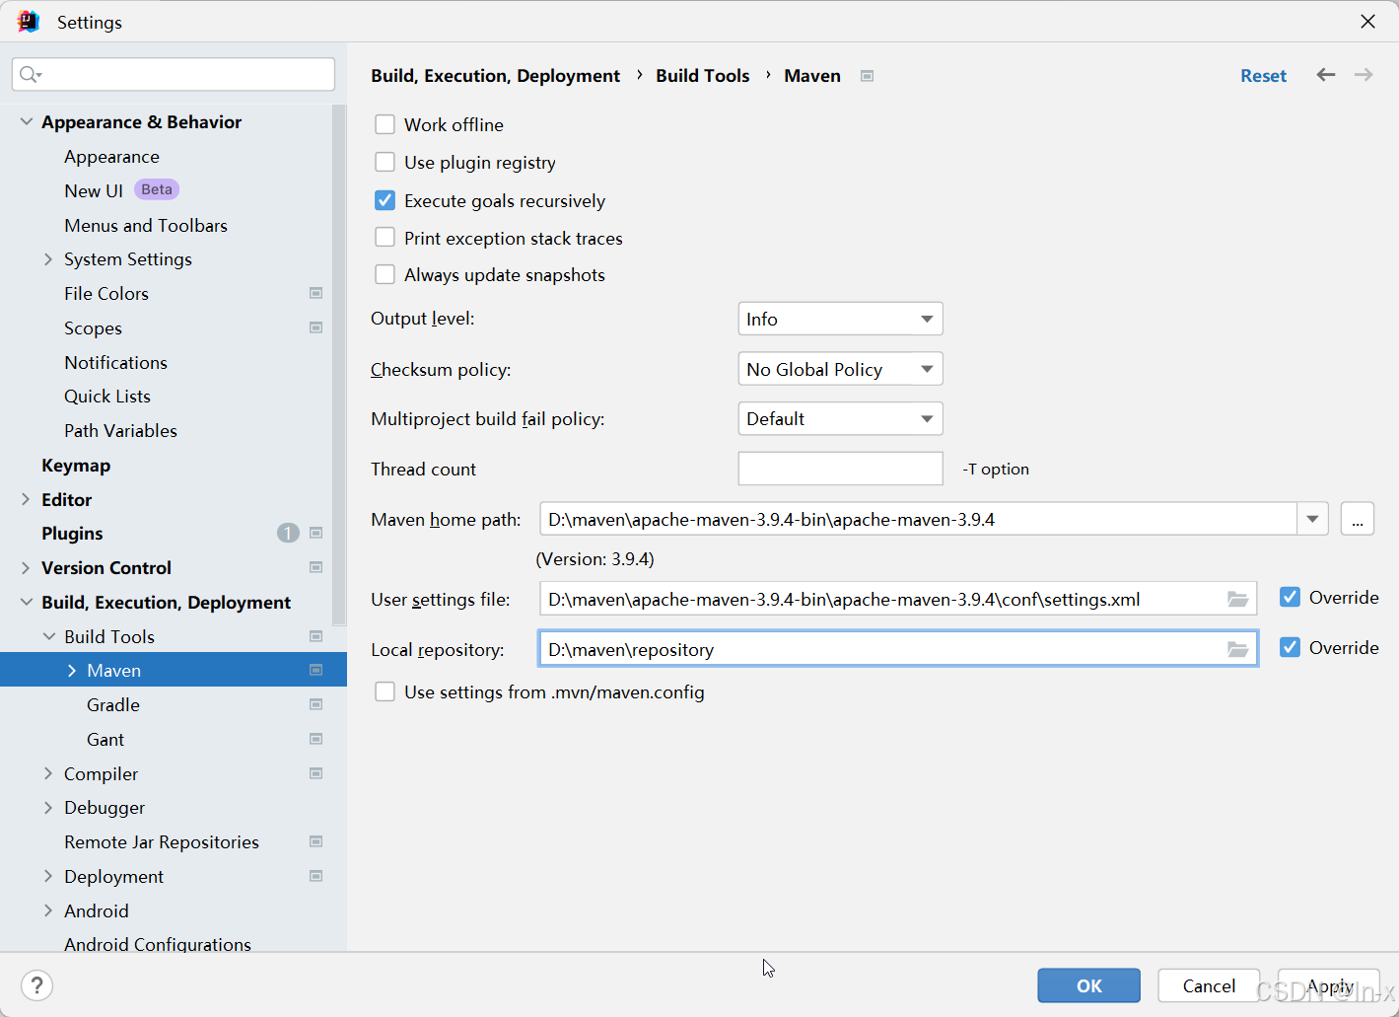Select Appearance in the settings tree
Screen dimensions: 1399x1017
[111, 156]
